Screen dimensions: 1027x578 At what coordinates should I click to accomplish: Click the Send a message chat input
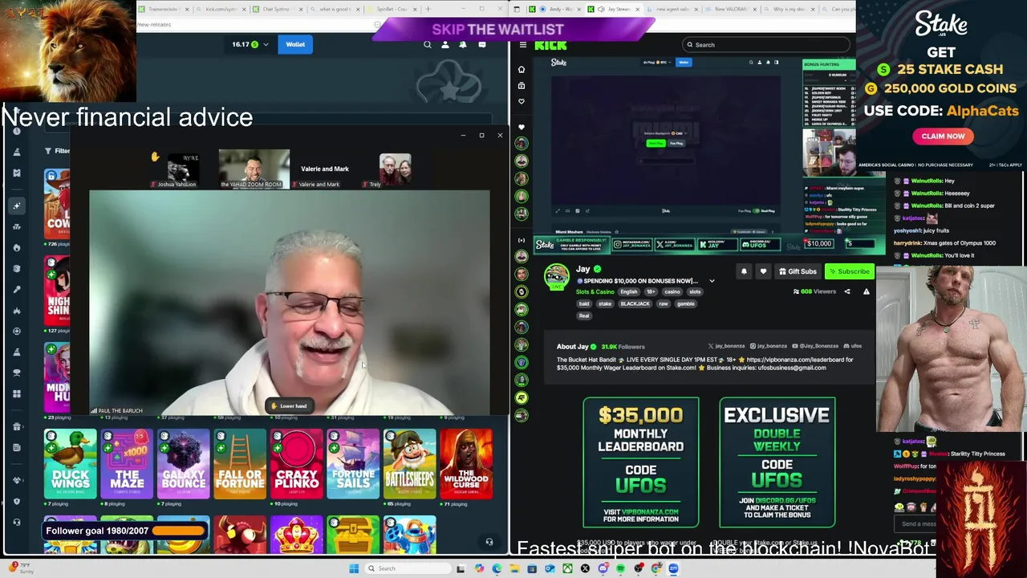point(917,523)
